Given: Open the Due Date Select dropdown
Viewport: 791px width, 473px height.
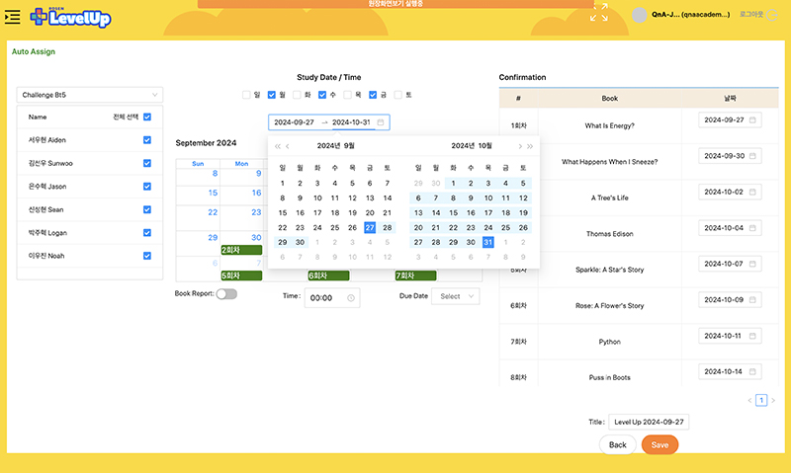Looking at the screenshot, I should [456, 296].
